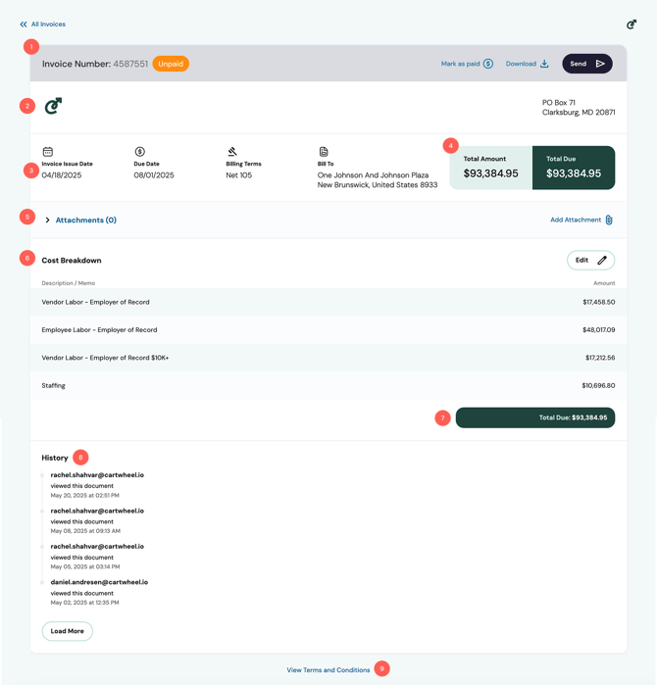
Task: Click the orange Unpaid status badge
Action: point(171,64)
